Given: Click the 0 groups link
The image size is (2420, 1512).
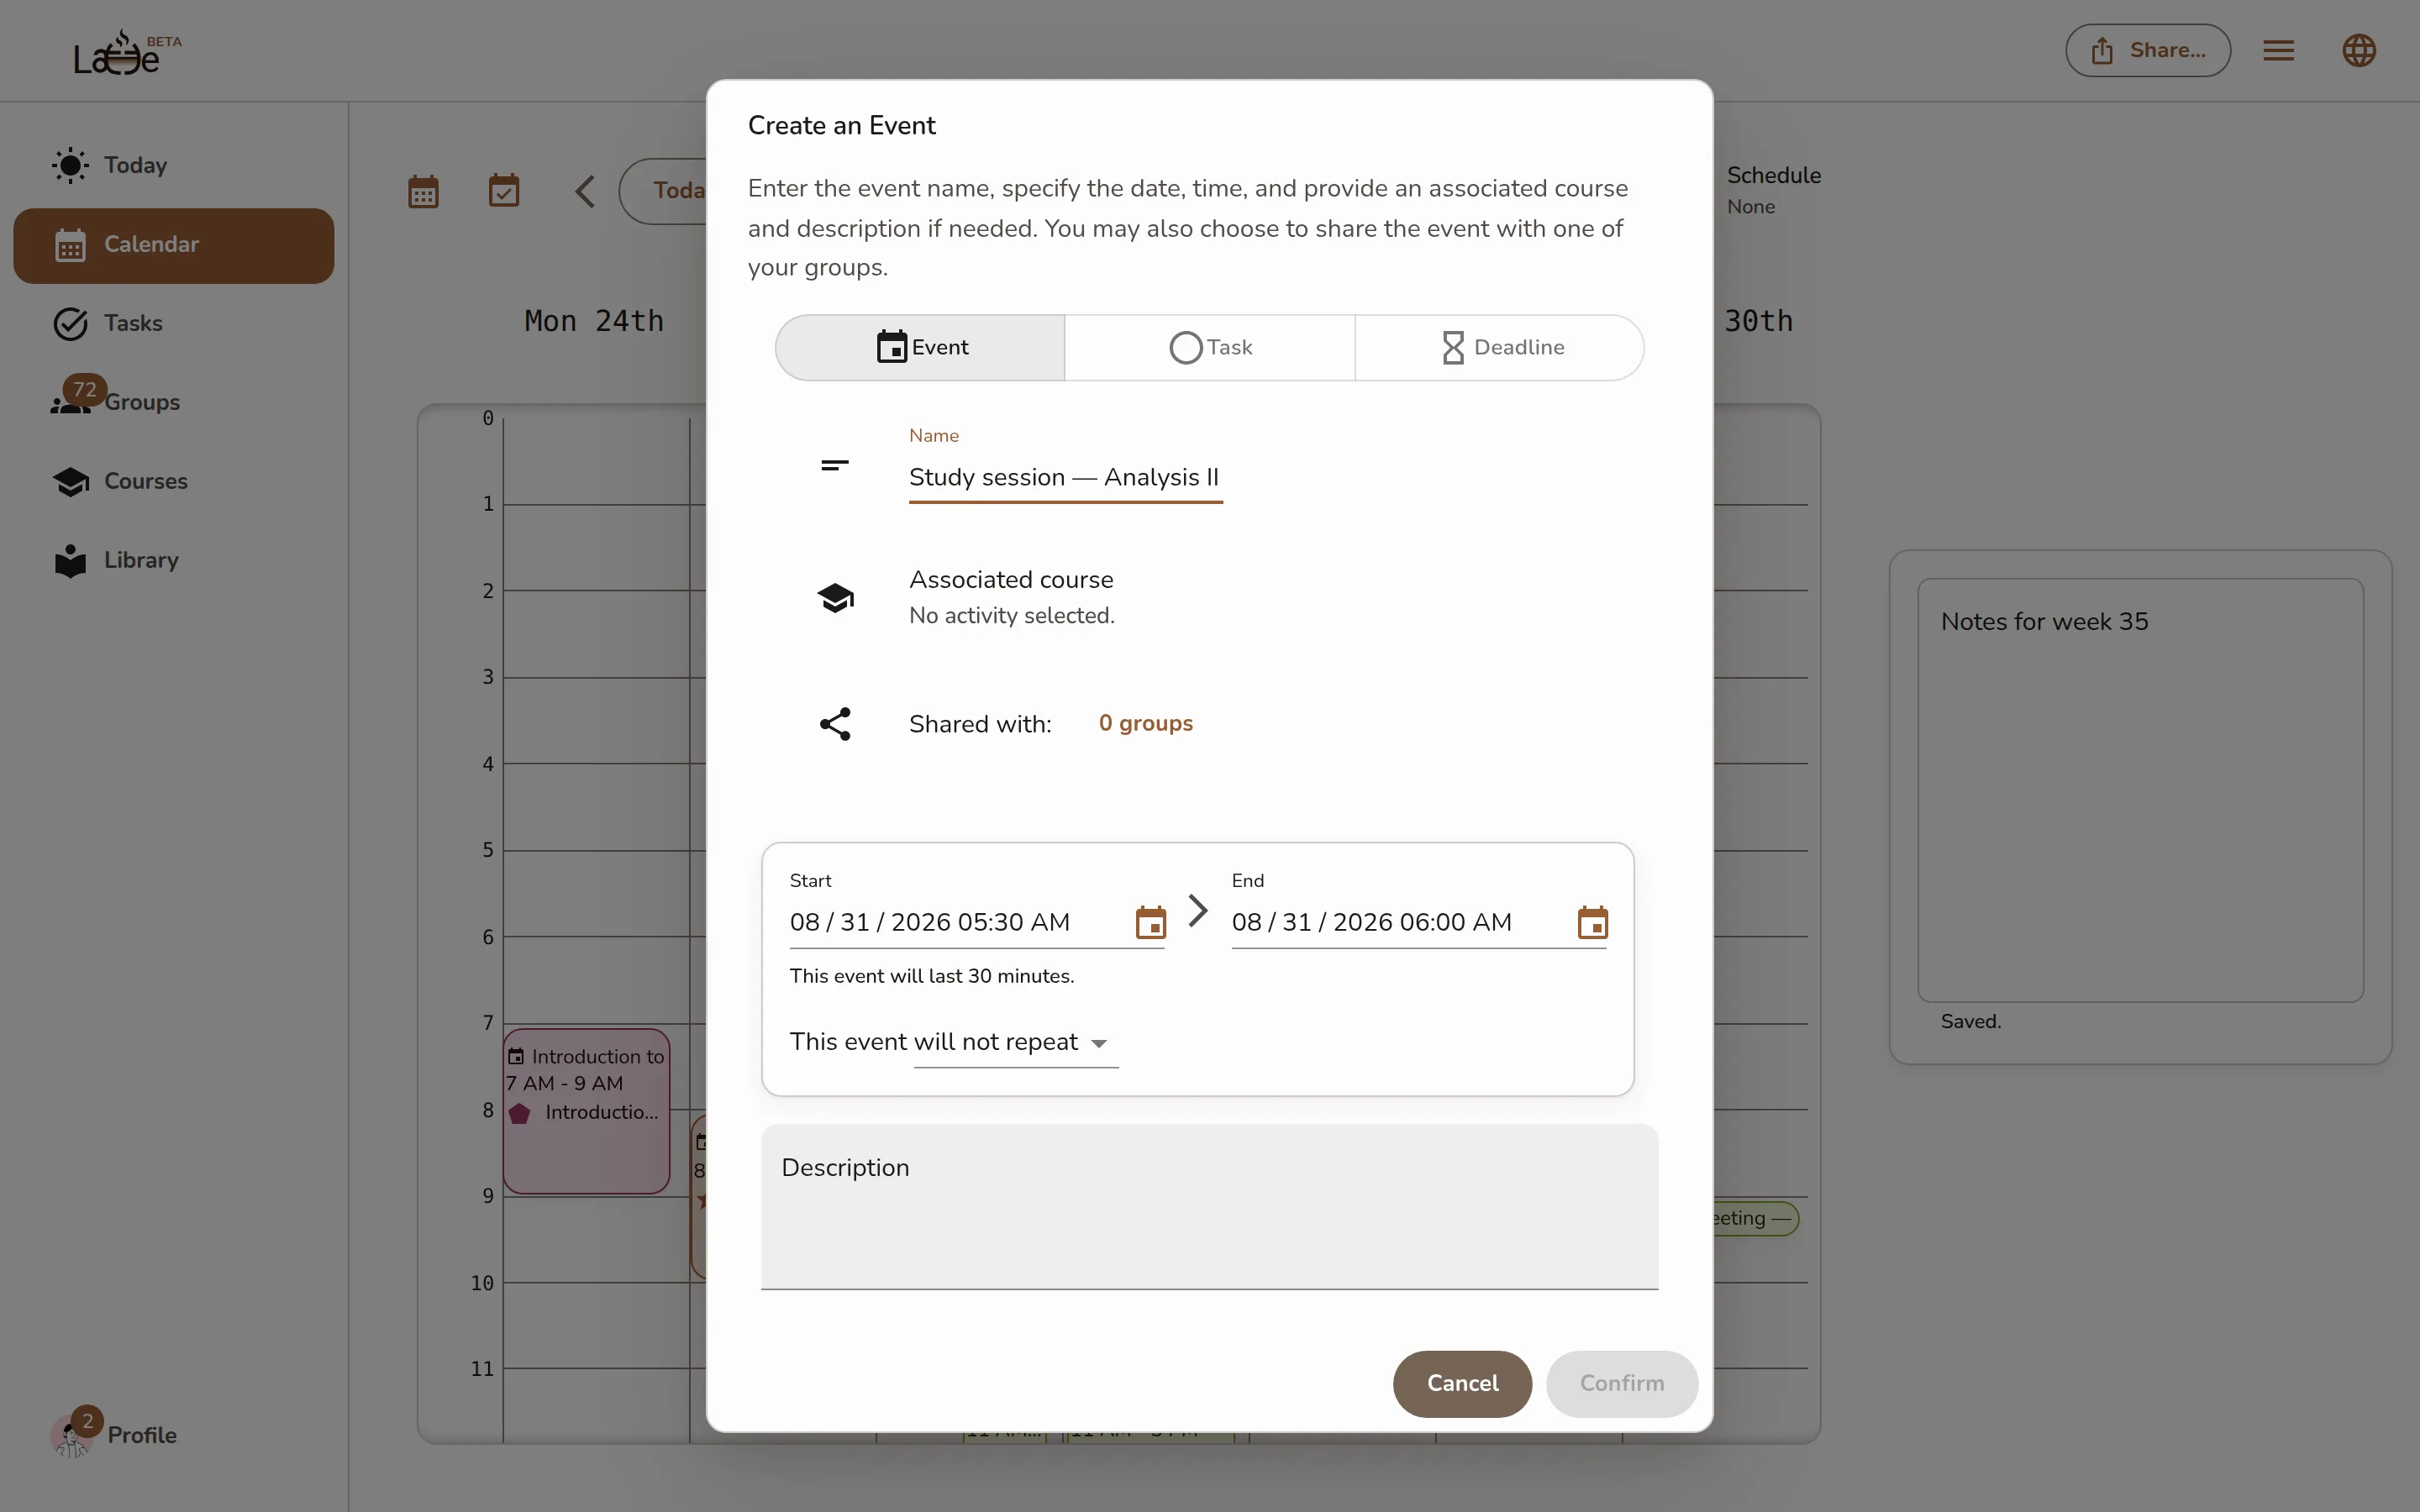Looking at the screenshot, I should pyautogui.click(x=1145, y=723).
